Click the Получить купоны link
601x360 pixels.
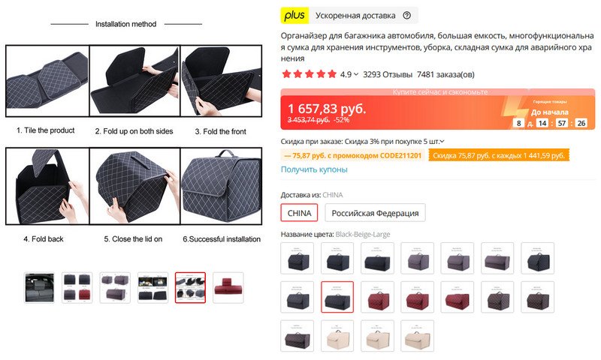[314, 169]
